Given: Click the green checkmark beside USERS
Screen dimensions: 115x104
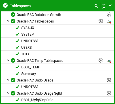Looking at the screenshot, I should (18, 47).
